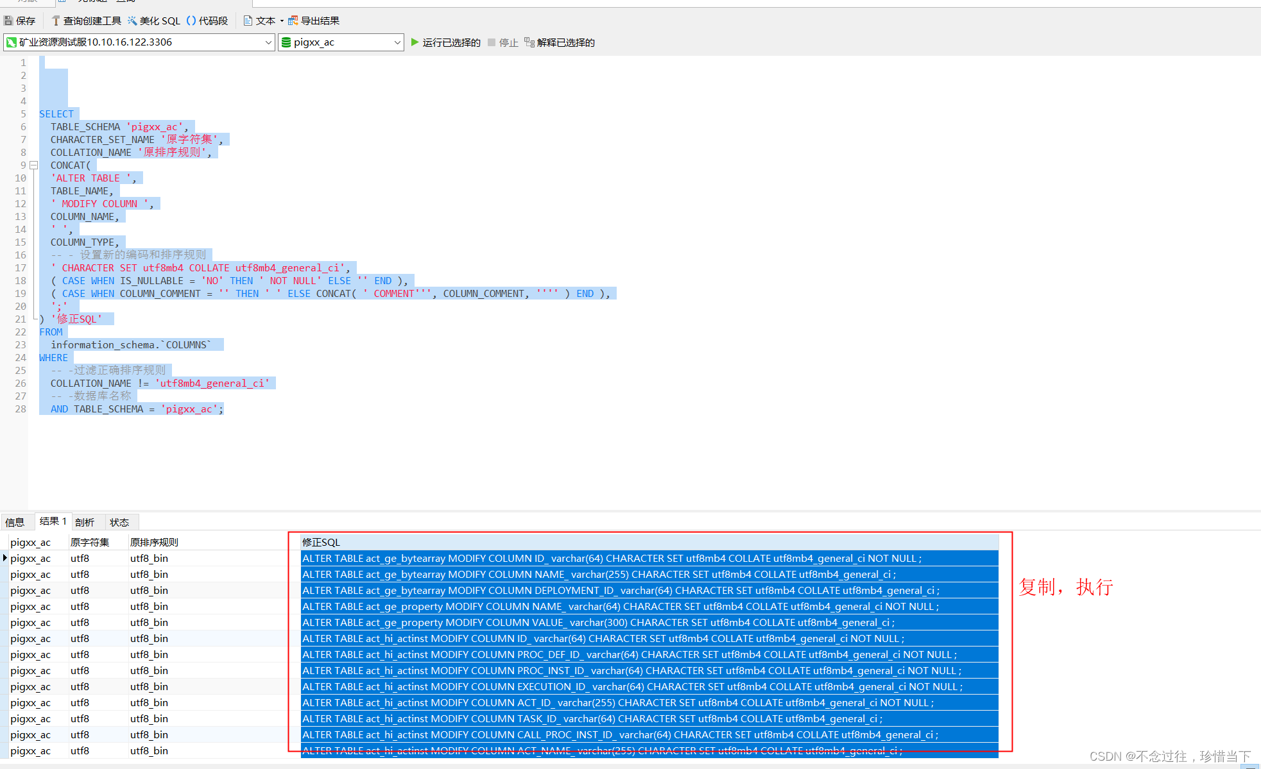Run the selected SQL with the green play icon
This screenshot has height=769, width=1261.
click(x=415, y=42)
